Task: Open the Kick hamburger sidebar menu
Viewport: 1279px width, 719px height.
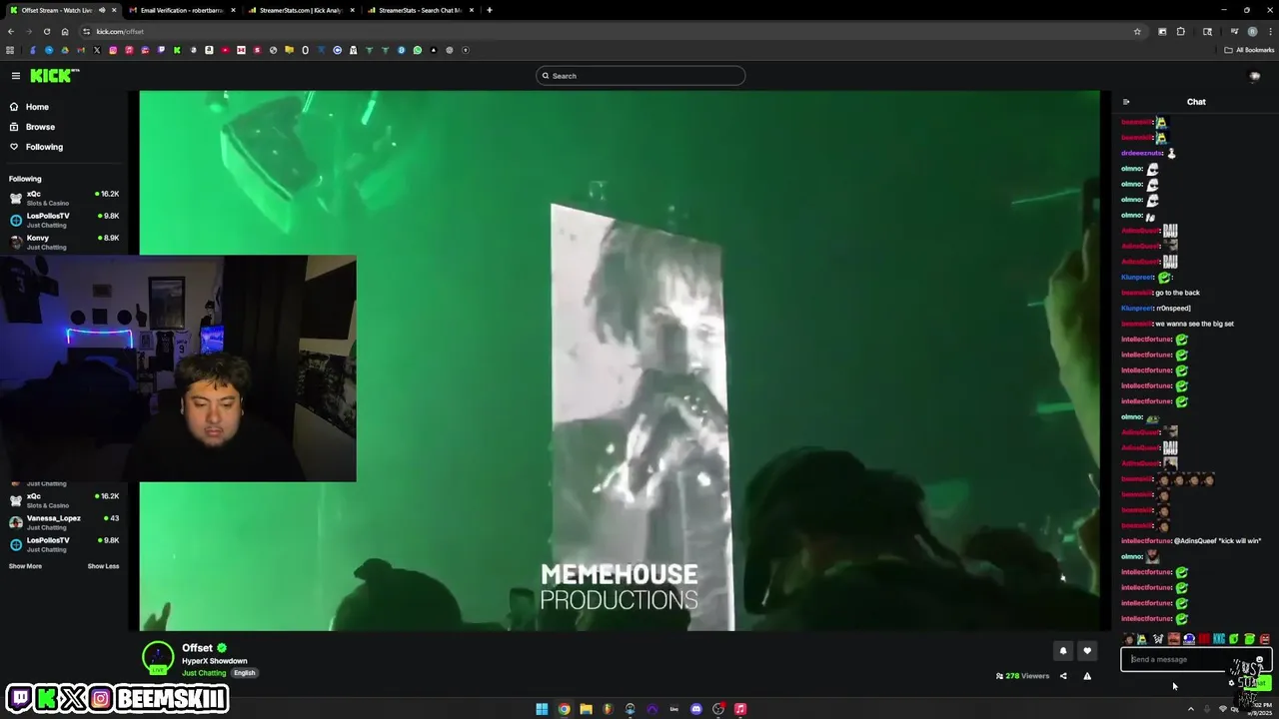Action: pyautogui.click(x=16, y=76)
